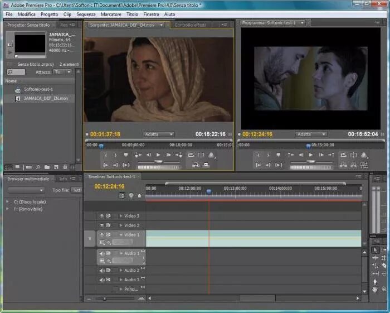Toggle sync lock on Video 3 track
The height and width of the screenshot is (313, 390).
click(x=109, y=215)
